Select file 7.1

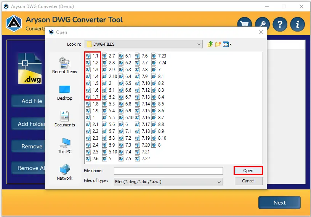point(125,131)
